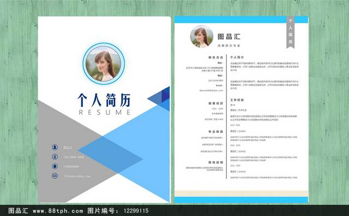Select the profile photo beside the 图品汇 name
349x216 pixels.
coord(202,36)
